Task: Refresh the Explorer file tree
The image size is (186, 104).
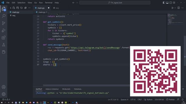Action: pyautogui.click(x=22, y=8)
